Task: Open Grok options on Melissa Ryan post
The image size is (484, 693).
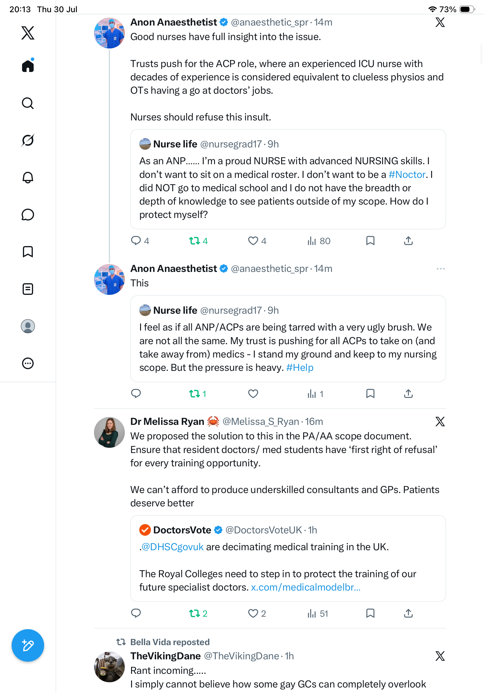Action: pos(440,421)
